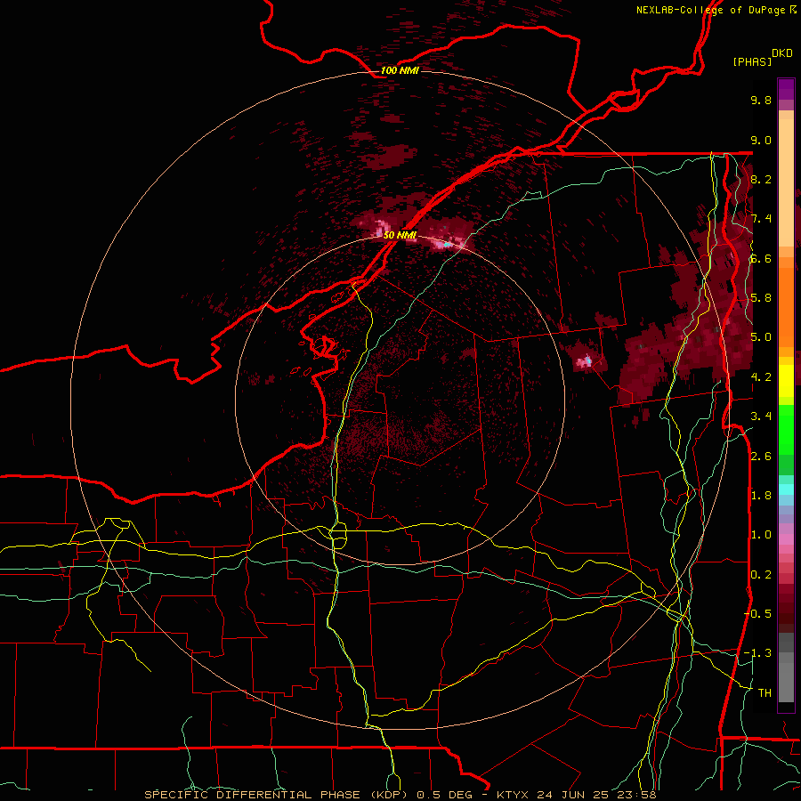This screenshot has width=801, height=801.
Task: Click the 7.4 scale value
Action: 761,219
